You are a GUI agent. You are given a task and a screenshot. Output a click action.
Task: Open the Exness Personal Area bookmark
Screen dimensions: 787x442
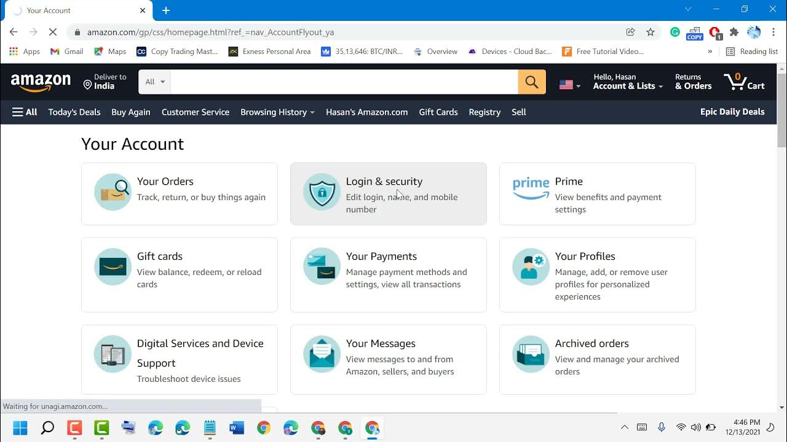click(270, 52)
